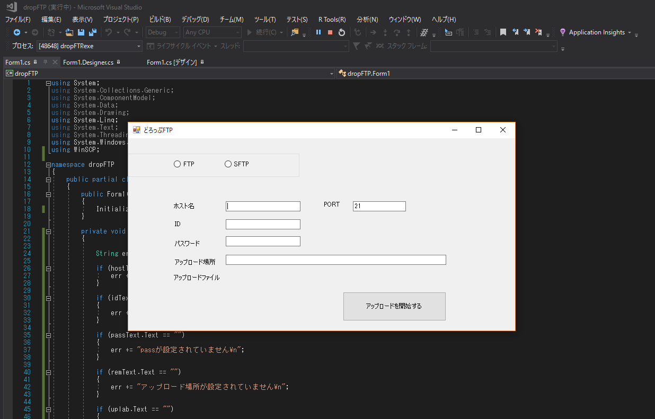Click the ホスト名 text field
The height and width of the screenshot is (419, 655).
point(263,207)
